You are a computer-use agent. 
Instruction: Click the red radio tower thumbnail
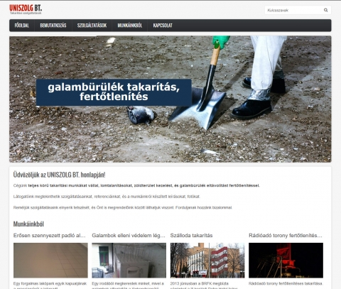pos(286,260)
